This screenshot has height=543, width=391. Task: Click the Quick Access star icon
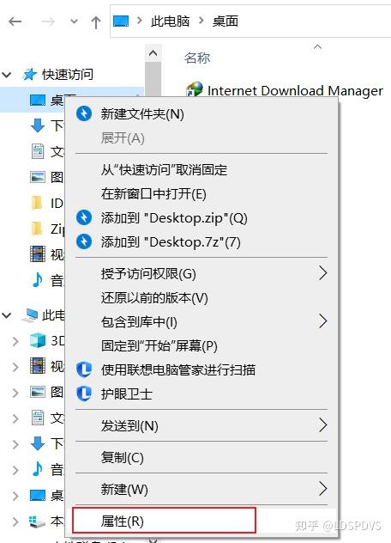click(x=29, y=74)
